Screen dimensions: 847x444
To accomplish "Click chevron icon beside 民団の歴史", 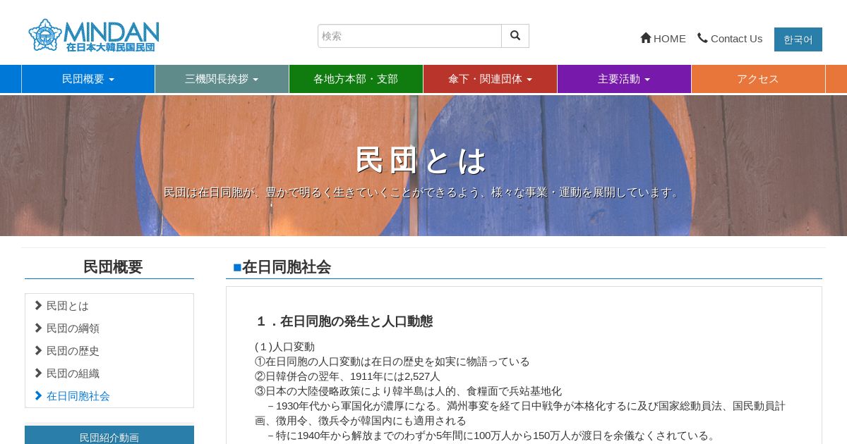I will (x=38, y=351).
